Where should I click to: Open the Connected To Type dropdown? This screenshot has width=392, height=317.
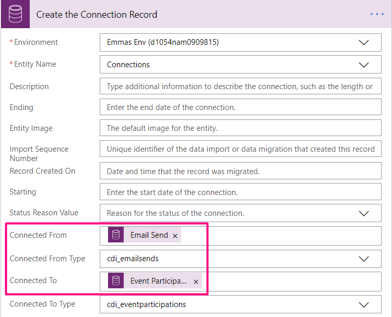[364, 304]
